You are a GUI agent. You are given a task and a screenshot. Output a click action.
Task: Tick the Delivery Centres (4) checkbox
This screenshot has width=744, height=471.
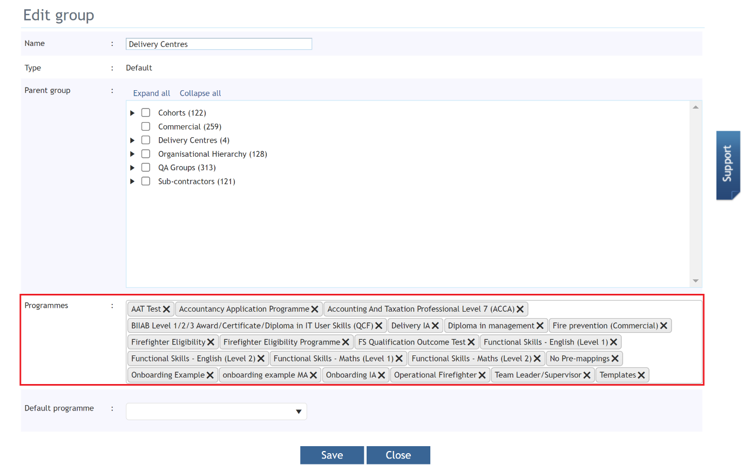click(146, 140)
